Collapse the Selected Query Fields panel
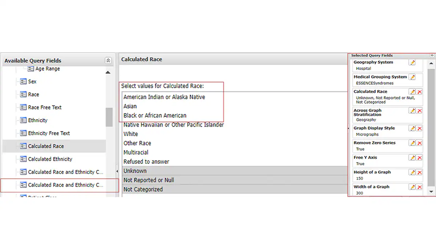Image resolution: width=436 pixels, height=245 pixels. [432, 55]
